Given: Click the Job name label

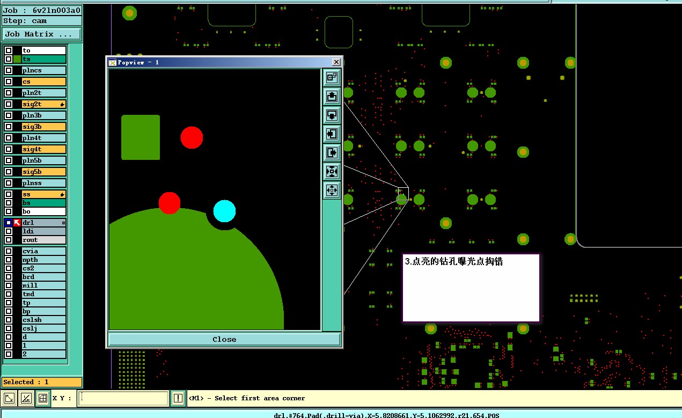Looking at the screenshot, I should (x=42, y=10).
